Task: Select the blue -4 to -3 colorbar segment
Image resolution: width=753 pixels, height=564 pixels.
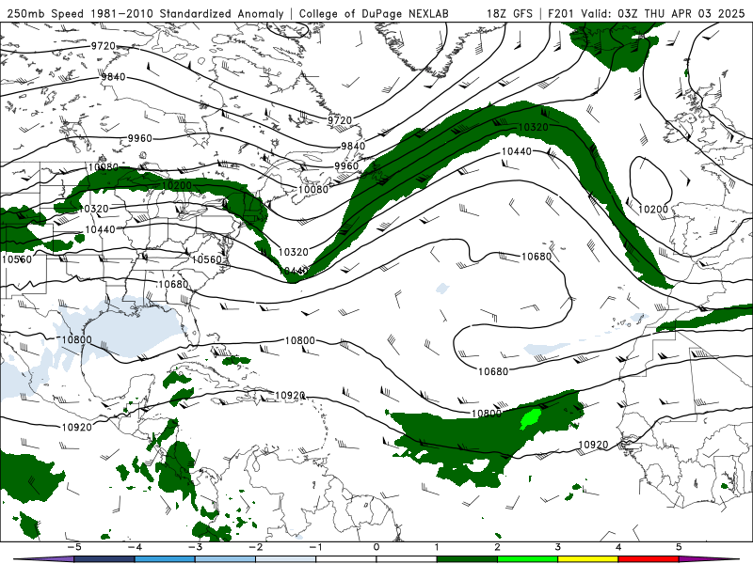Action: tap(165, 559)
